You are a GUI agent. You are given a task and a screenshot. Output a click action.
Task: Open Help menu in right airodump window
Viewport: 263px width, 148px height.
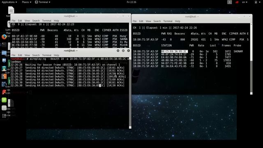(178, 21)
